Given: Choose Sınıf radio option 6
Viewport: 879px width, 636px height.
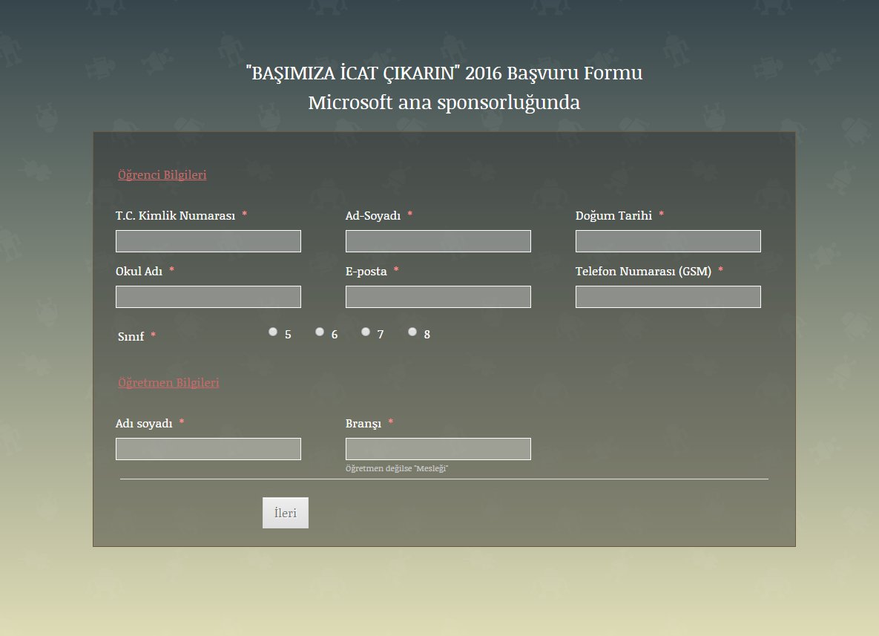Looking at the screenshot, I should coord(320,332).
